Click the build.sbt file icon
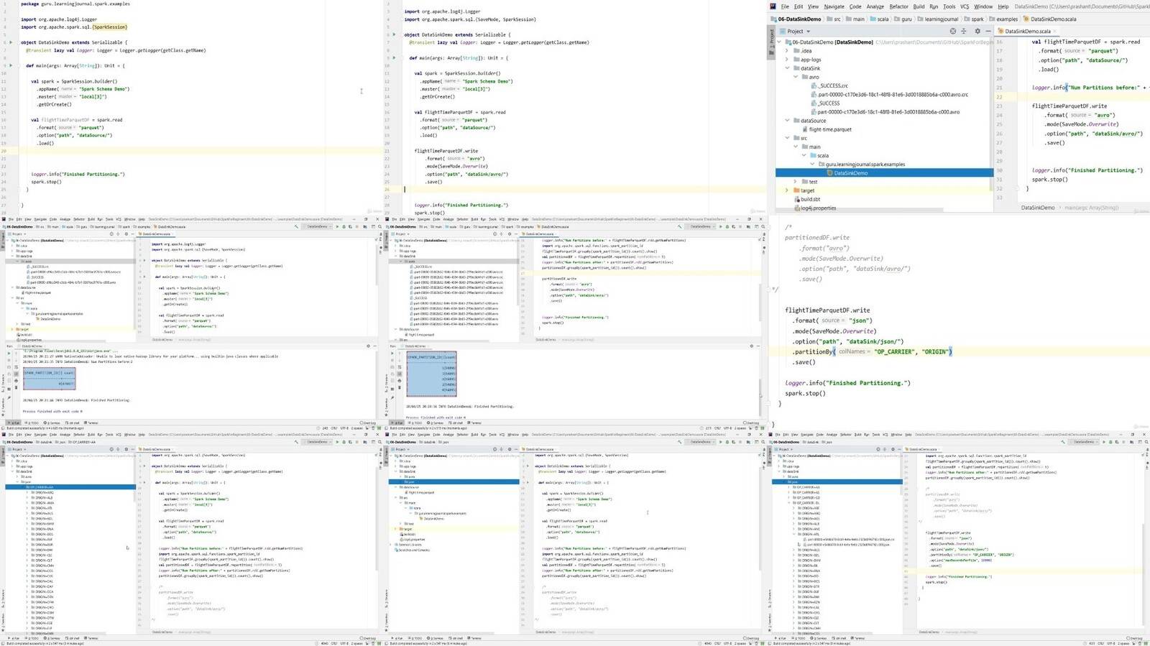The width and height of the screenshot is (1150, 646). click(796, 199)
